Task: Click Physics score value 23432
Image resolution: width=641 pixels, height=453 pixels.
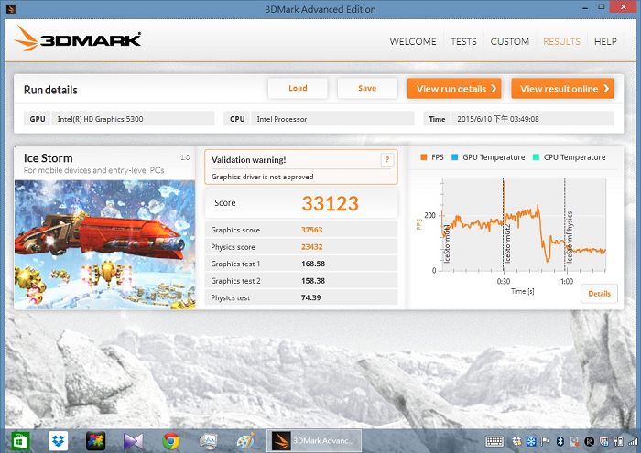Action: tap(312, 247)
